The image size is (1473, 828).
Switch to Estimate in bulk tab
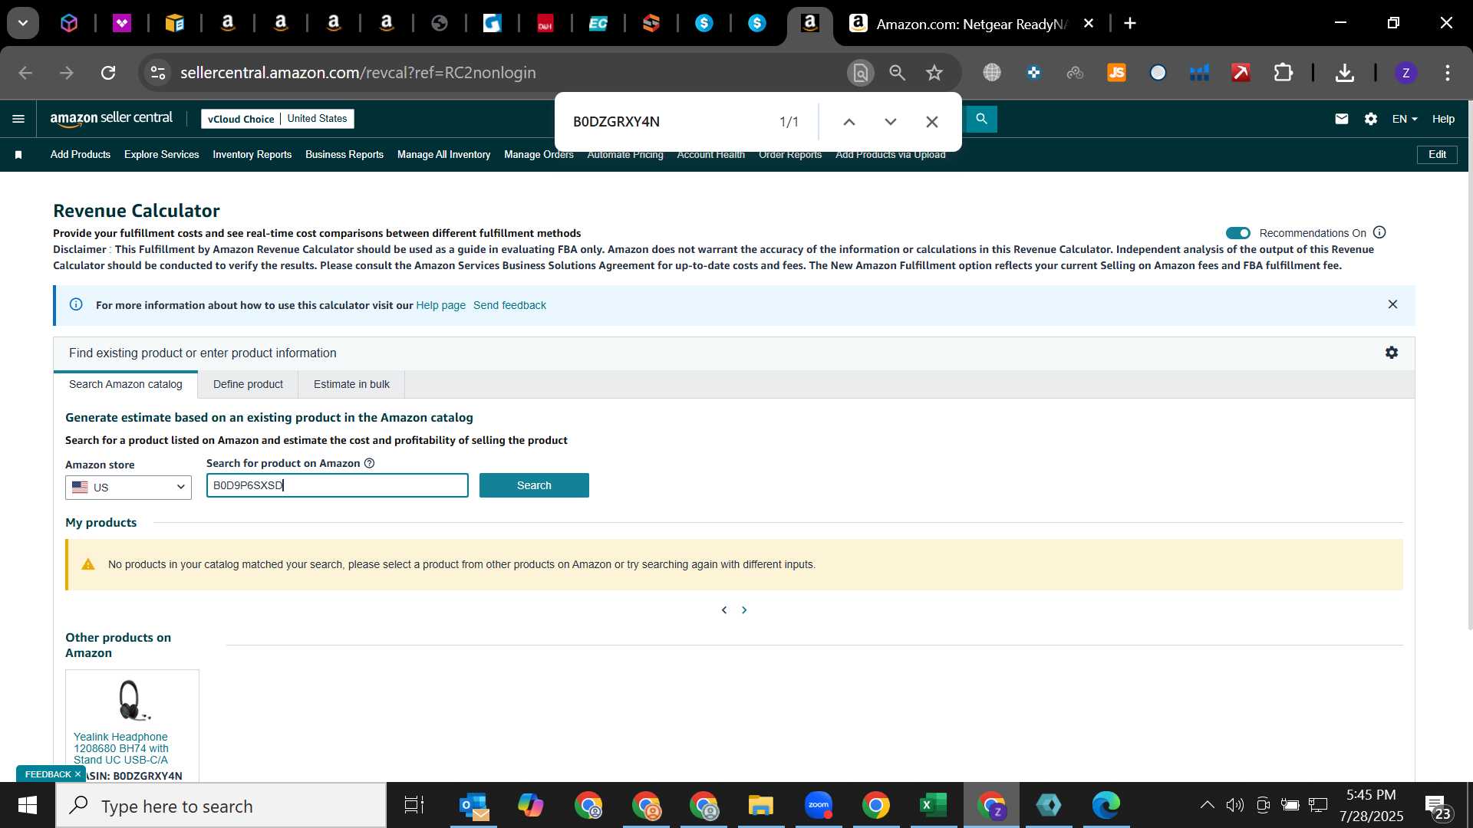pos(351,384)
